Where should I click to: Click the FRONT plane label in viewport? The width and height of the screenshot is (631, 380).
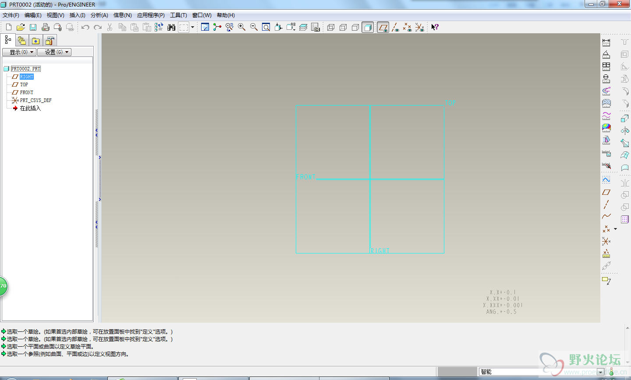306,177
